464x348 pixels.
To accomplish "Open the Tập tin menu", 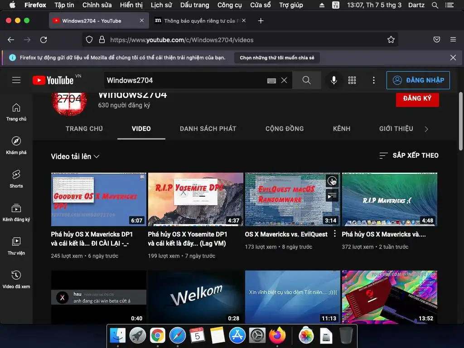I will (x=64, y=5).
